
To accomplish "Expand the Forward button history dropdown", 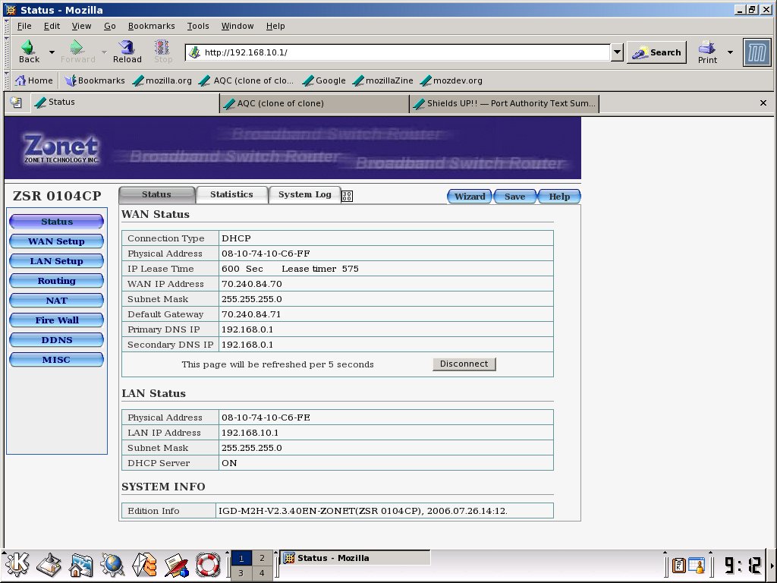I will pyautogui.click(x=104, y=52).
